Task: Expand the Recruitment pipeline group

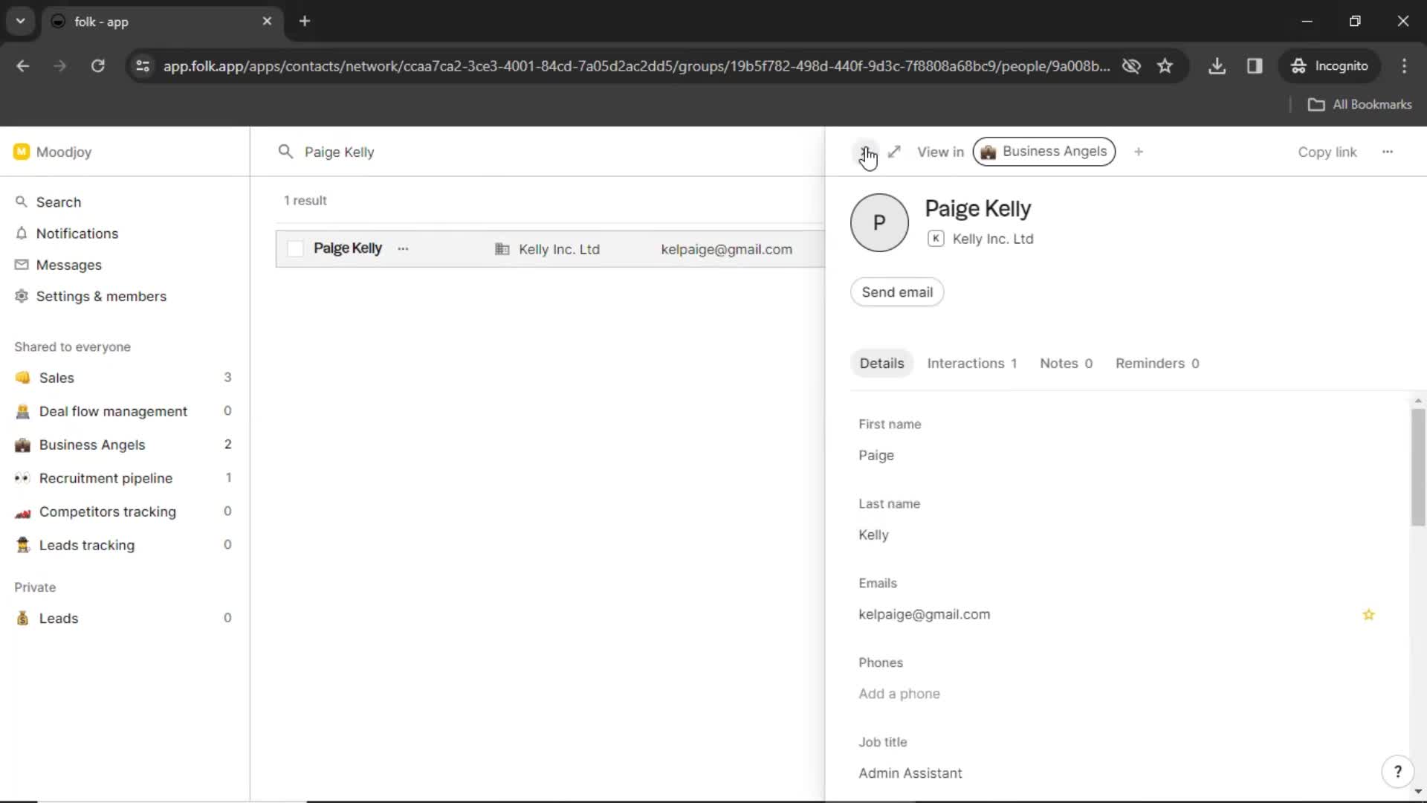Action: click(x=105, y=477)
